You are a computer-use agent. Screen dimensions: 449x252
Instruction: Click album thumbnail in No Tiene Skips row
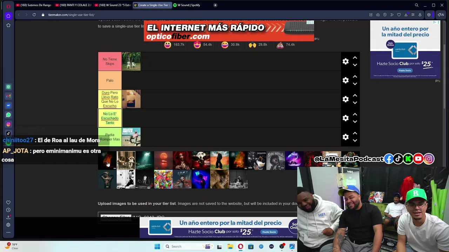[131, 62]
